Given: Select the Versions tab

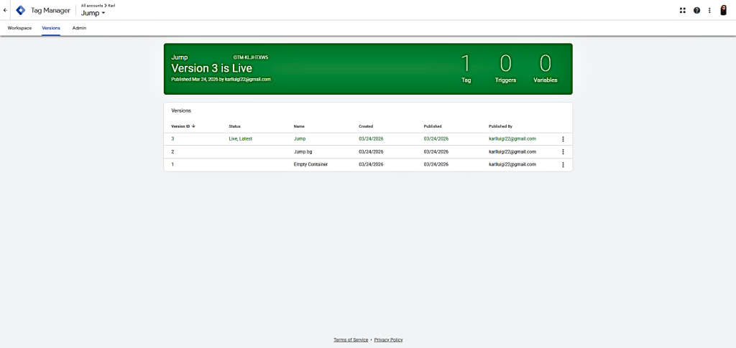Looking at the screenshot, I should [51, 28].
